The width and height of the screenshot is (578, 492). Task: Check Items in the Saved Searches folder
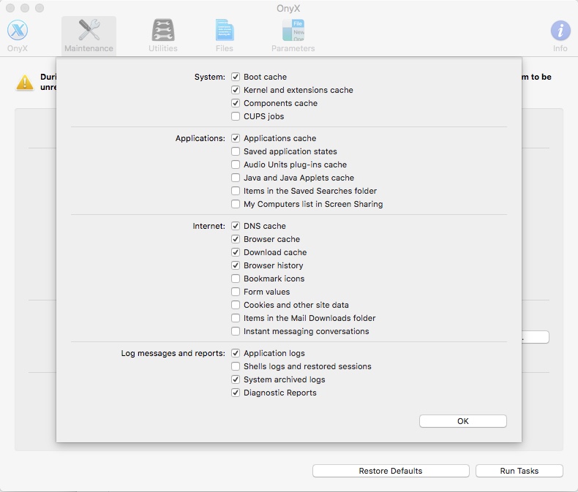click(236, 191)
